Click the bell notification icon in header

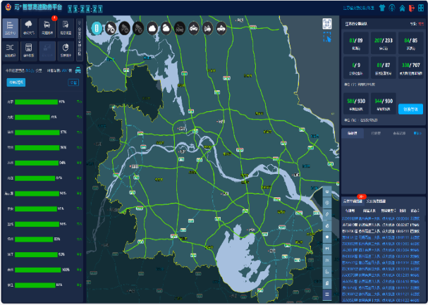[x=392, y=8]
